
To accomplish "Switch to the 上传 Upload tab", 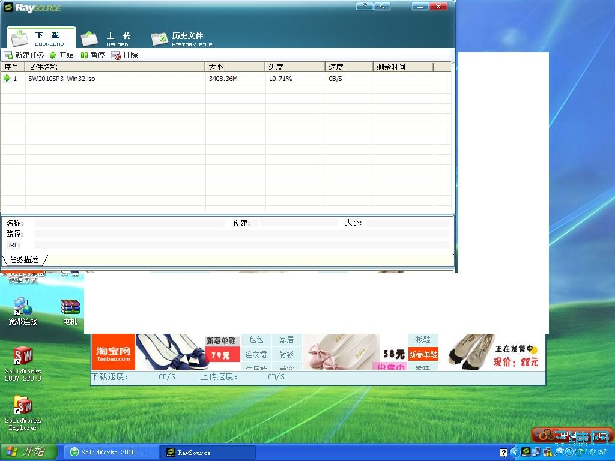I will click(106, 39).
